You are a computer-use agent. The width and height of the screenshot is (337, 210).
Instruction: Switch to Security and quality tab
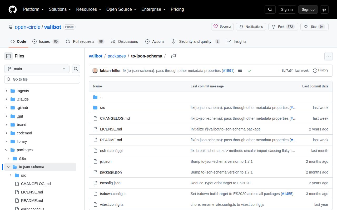[x=196, y=41]
